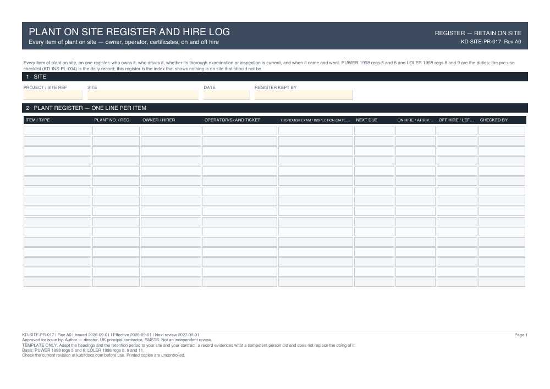Image resolution: width=550 pixels, height=389 pixels.
Task: Click the 'Page 1' footer text
Action: tap(521, 335)
